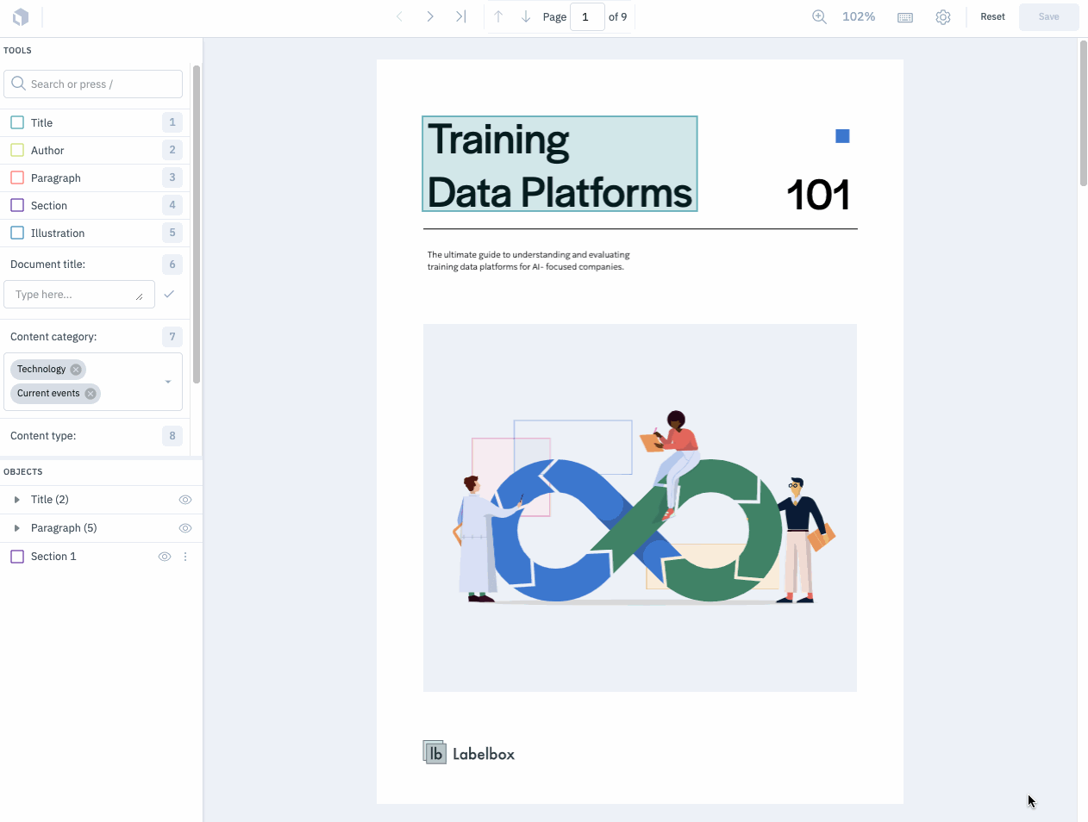The image size is (1088, 822).
Task: Select the Illustration annotation tool
Action: [95, 233]
